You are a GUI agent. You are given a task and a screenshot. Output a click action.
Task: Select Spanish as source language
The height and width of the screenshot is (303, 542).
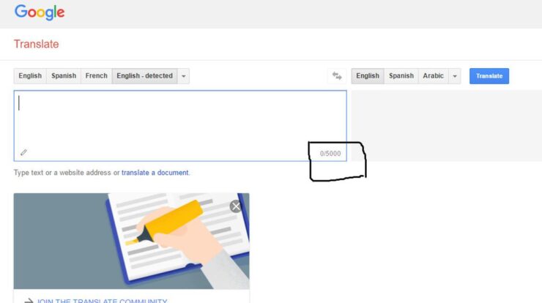point(64,76)
